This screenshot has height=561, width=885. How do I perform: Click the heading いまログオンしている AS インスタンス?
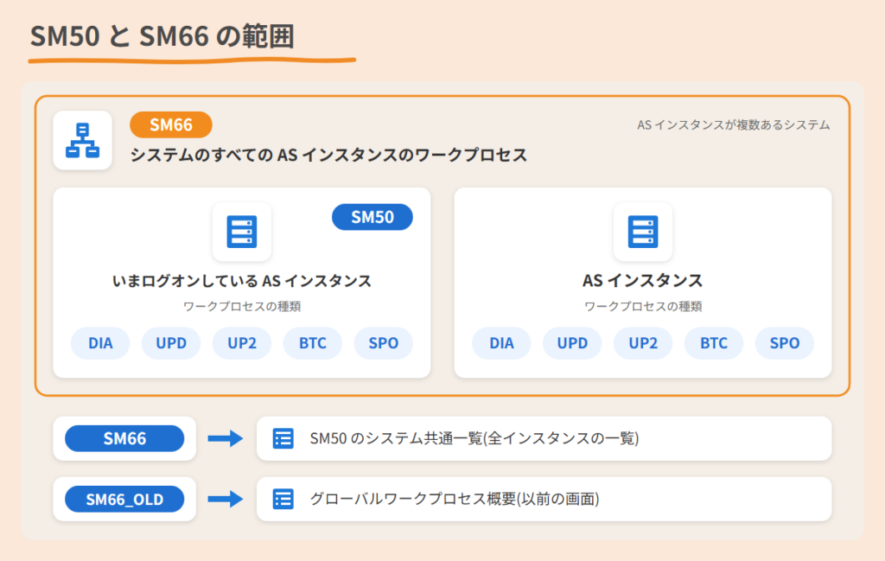(242, 280)
